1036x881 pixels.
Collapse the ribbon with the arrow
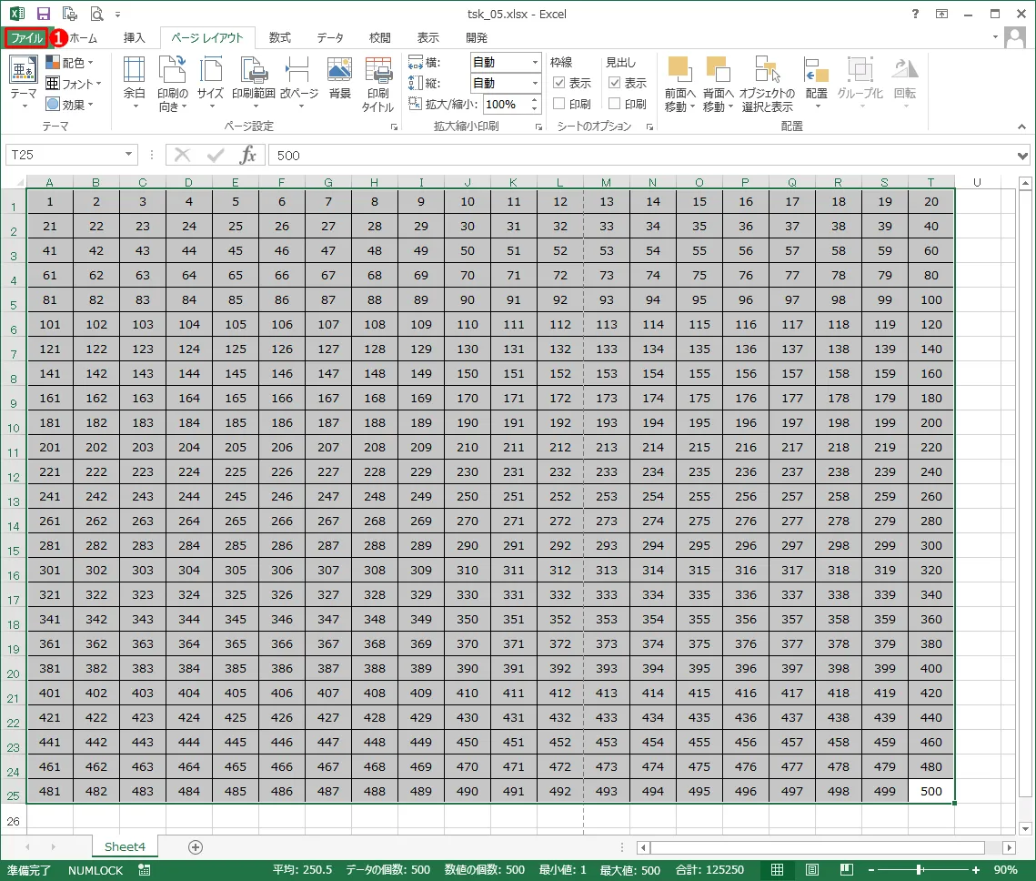(1021, 127)
